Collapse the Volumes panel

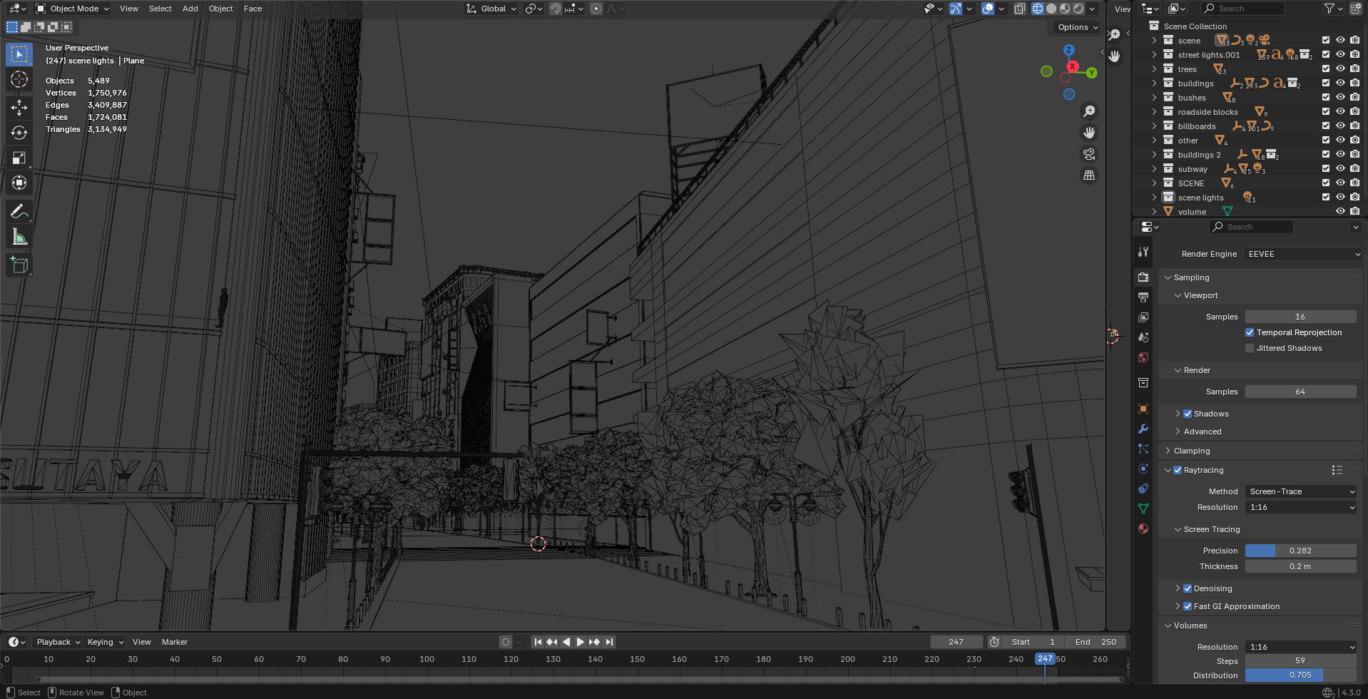click(1190, 626)
